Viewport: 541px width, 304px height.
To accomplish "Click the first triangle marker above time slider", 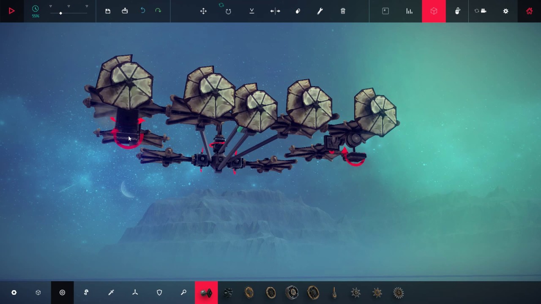I will tap(51, 6).
